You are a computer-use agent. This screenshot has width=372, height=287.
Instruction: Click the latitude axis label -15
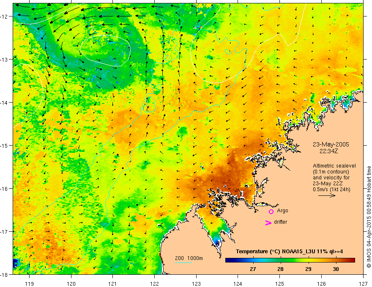pyautogui.click(x=5, y=145)
